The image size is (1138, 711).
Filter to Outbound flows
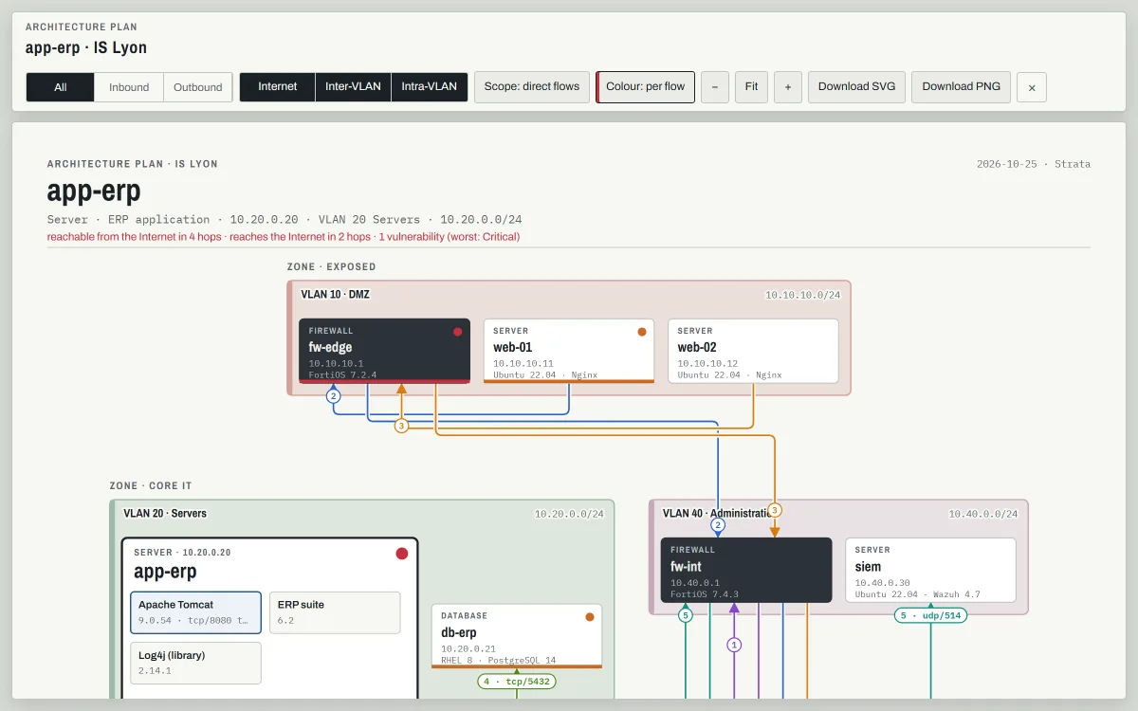point(198,87)
